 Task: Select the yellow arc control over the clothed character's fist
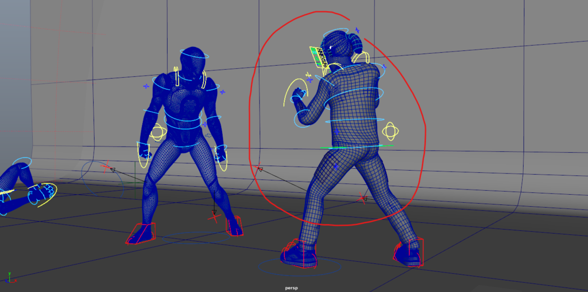pyautogui.click(x=295, y=92)
